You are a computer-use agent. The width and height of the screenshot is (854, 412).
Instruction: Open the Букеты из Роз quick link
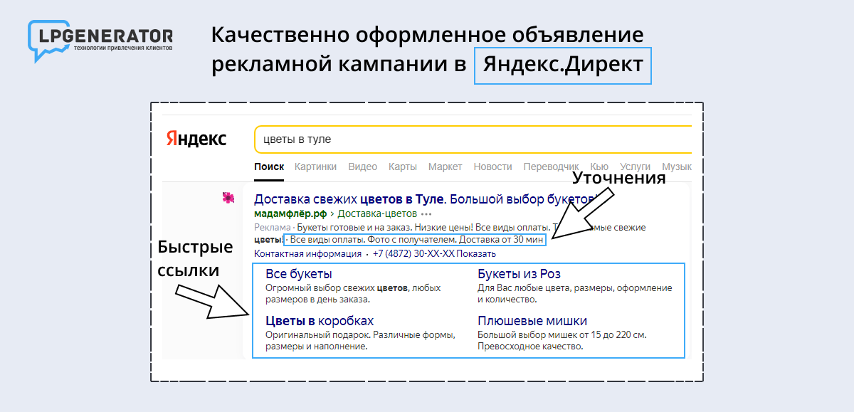(520, 274)
